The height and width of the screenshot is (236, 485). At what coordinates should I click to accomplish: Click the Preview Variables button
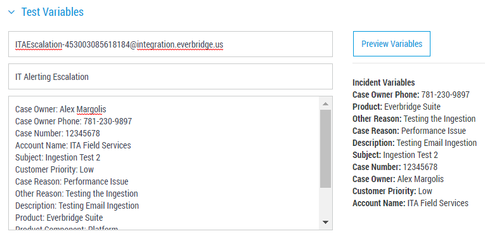(x=392, y=44)
